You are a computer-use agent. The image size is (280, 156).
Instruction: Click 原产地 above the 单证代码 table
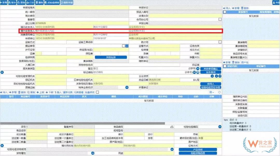click(x=245, y=62)
